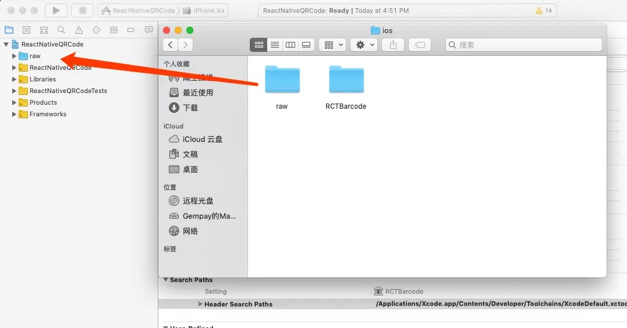Viewport: 627px width, 328px height.
Task: Click the Finder search field 搜索
Action: pos(524,45)
